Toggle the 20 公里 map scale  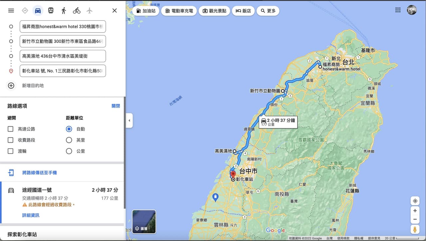(402, 238)
